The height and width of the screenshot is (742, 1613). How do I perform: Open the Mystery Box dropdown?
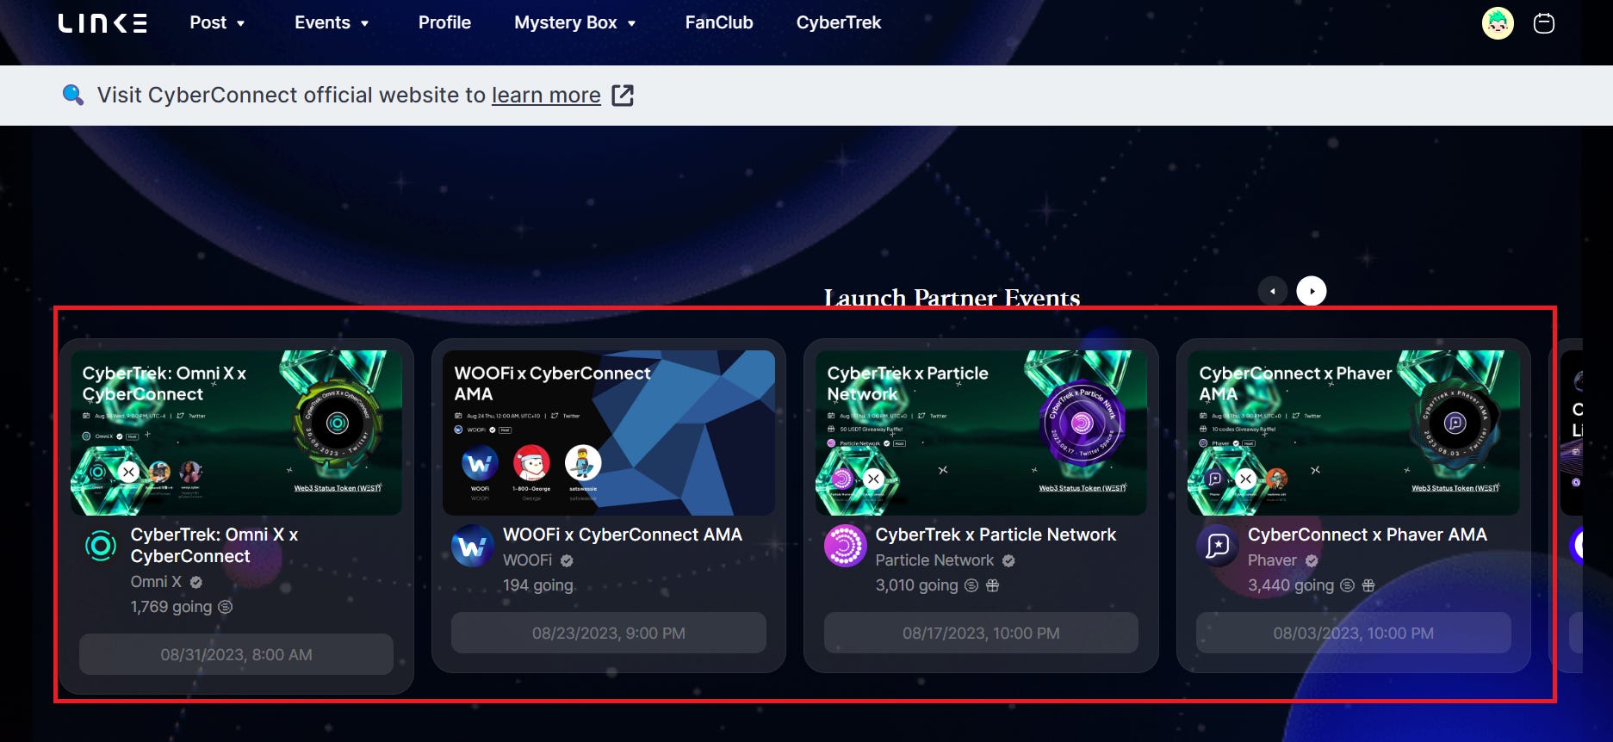coord(574,22)
